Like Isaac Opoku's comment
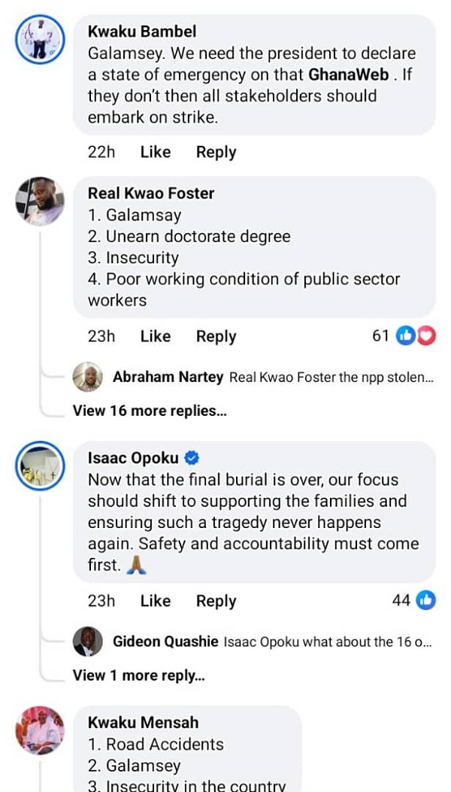This screenshot has width=451, height=792. [x=155, y=601]
